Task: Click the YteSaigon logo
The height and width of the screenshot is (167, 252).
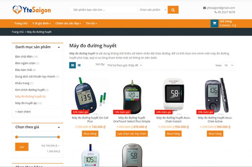Action: tap(32, 10)
